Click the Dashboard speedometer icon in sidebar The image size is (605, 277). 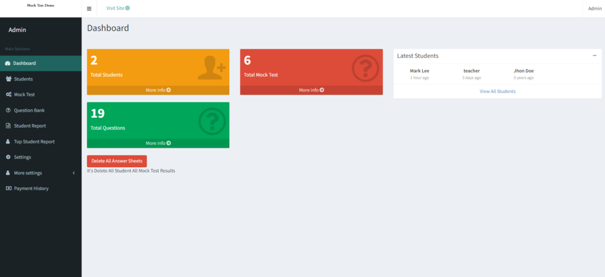point(8,63)
